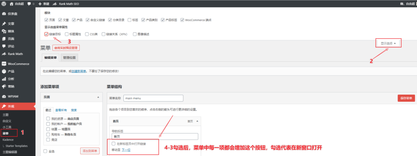Select 查看所有 tab in pages panel
This screenshot has width=417, height=156.
coord(61,110)
